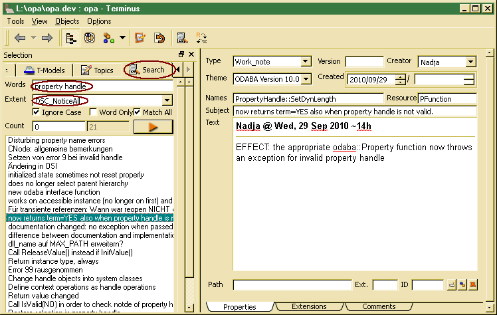Click the forward navigation arrow in toolbar
The image size is (497, 315).
point(47,38)
